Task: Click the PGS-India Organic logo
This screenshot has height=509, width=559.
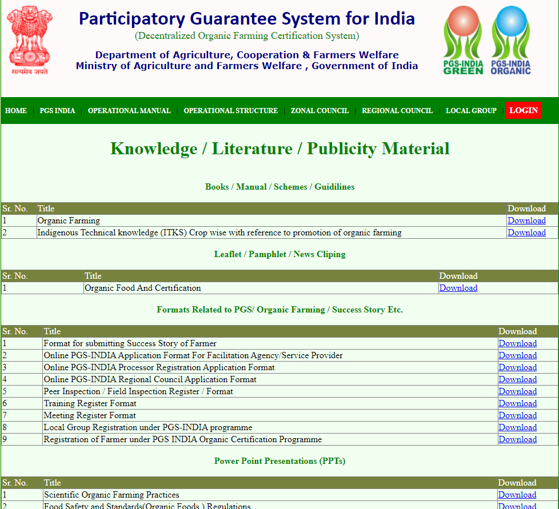Action: (510, 40)
